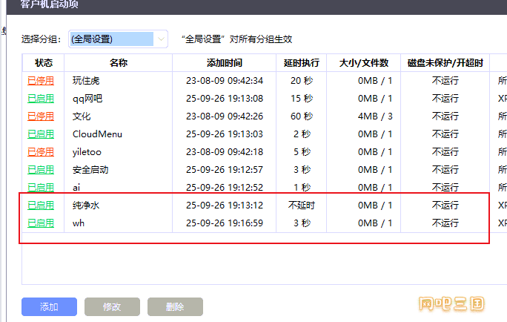Toggle 已启用 status for 纯净水
This screenshot has width=507, height=322.
(41, 205)
